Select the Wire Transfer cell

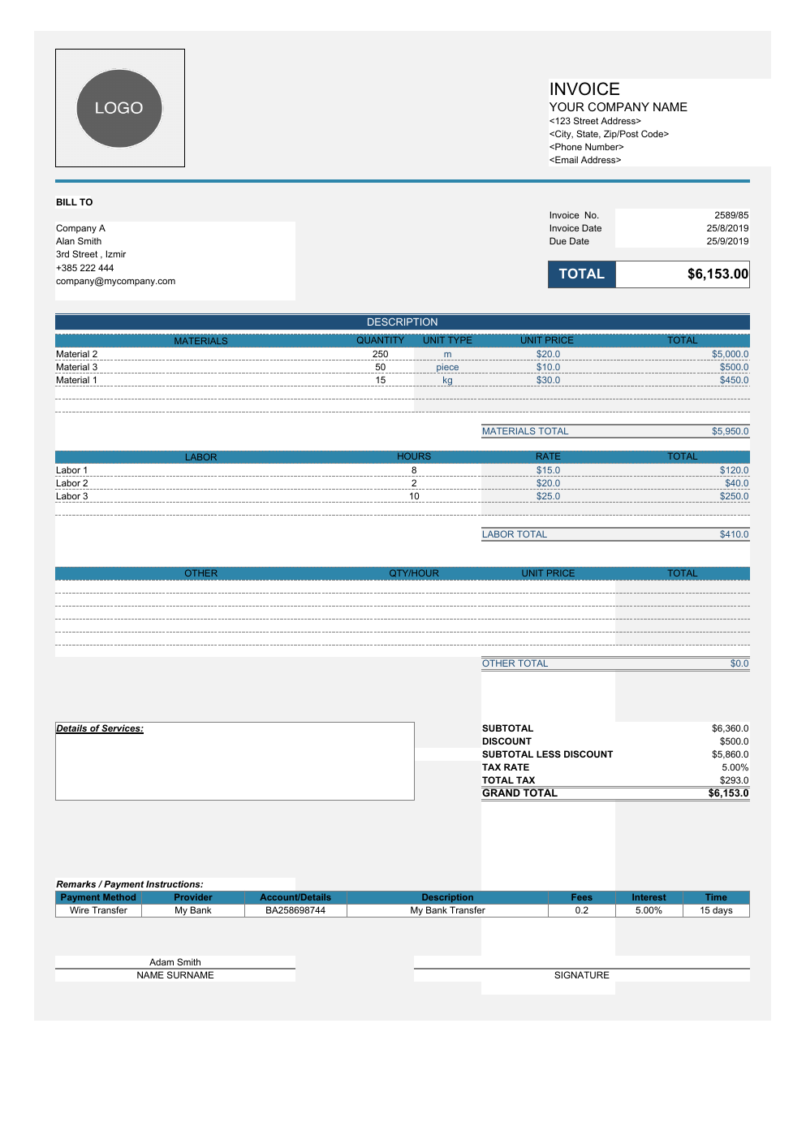(98, 910)
